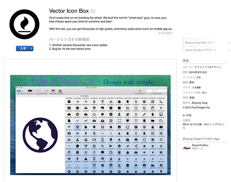Select the cocktail glass bar icon
231x182 pixels.
pyautogui.click(x=102, y=102)
